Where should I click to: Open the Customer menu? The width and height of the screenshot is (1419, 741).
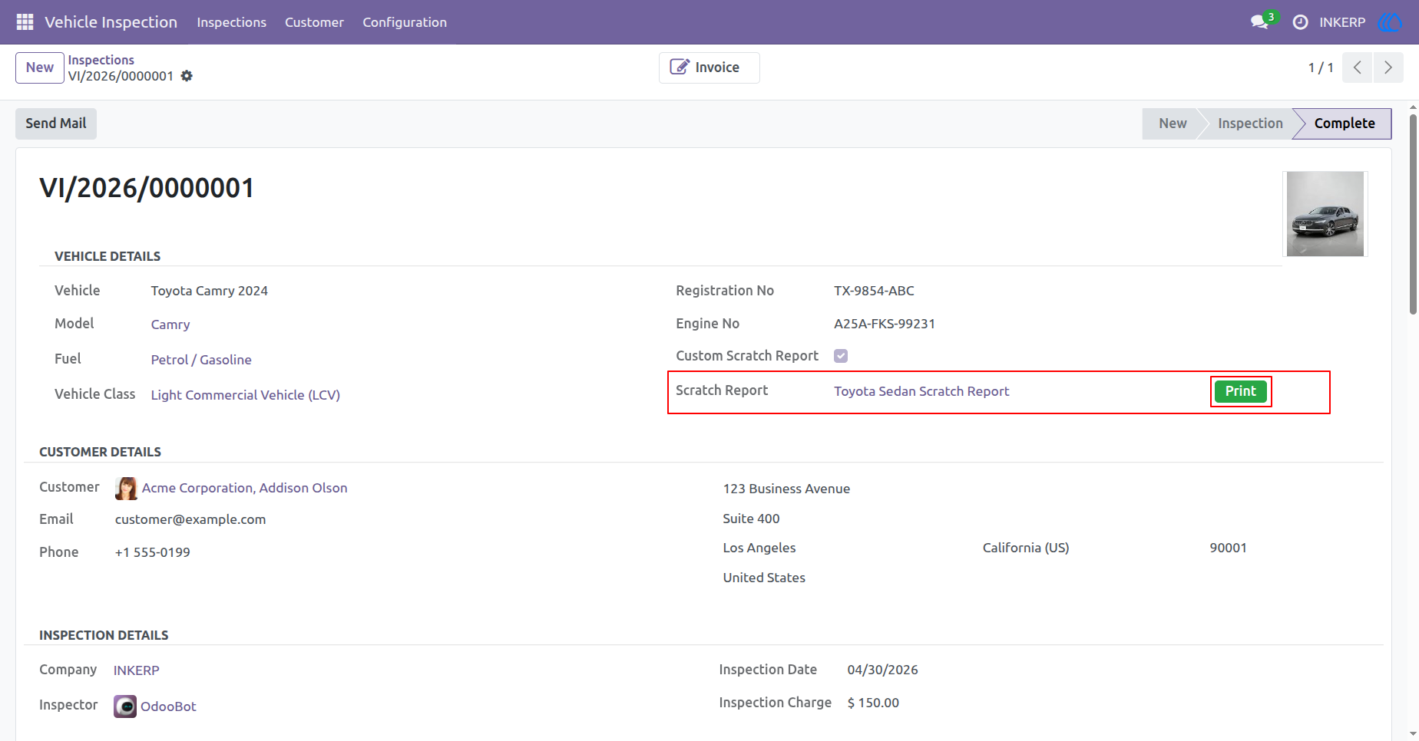pyautogui.click(x=314, y=22)
